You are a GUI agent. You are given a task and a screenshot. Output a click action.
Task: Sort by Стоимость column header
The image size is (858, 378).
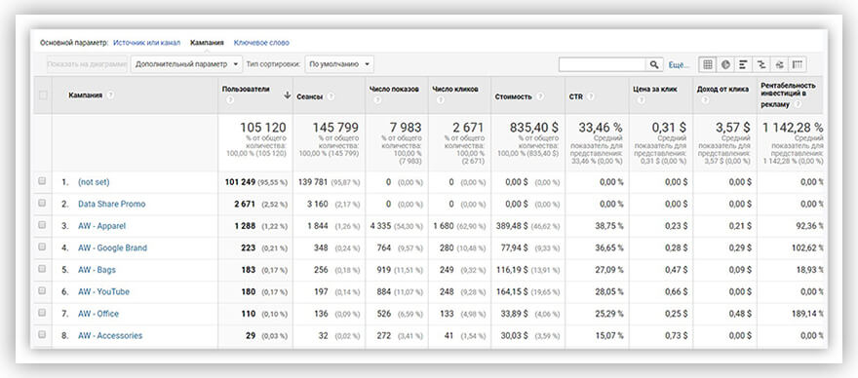(x=513, y=96)
